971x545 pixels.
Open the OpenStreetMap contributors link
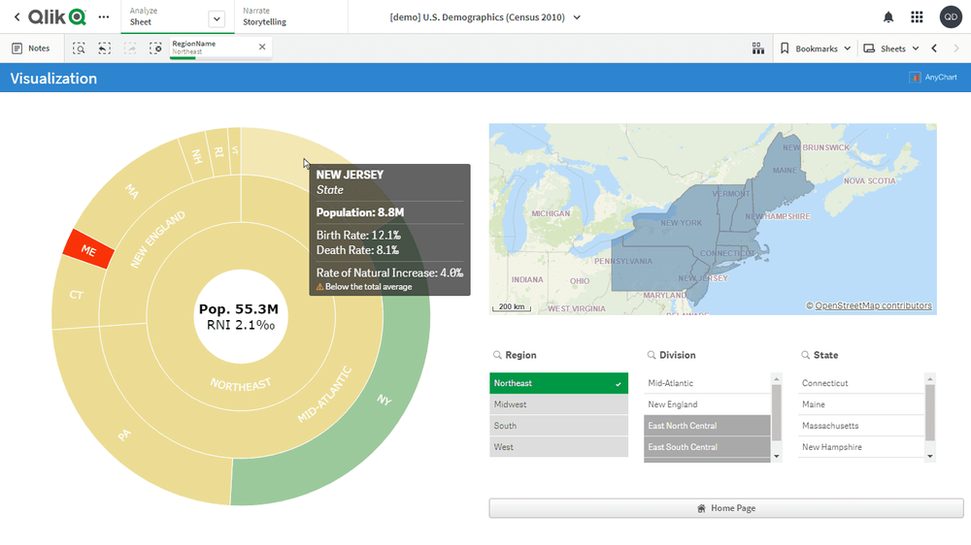[873, 306]
